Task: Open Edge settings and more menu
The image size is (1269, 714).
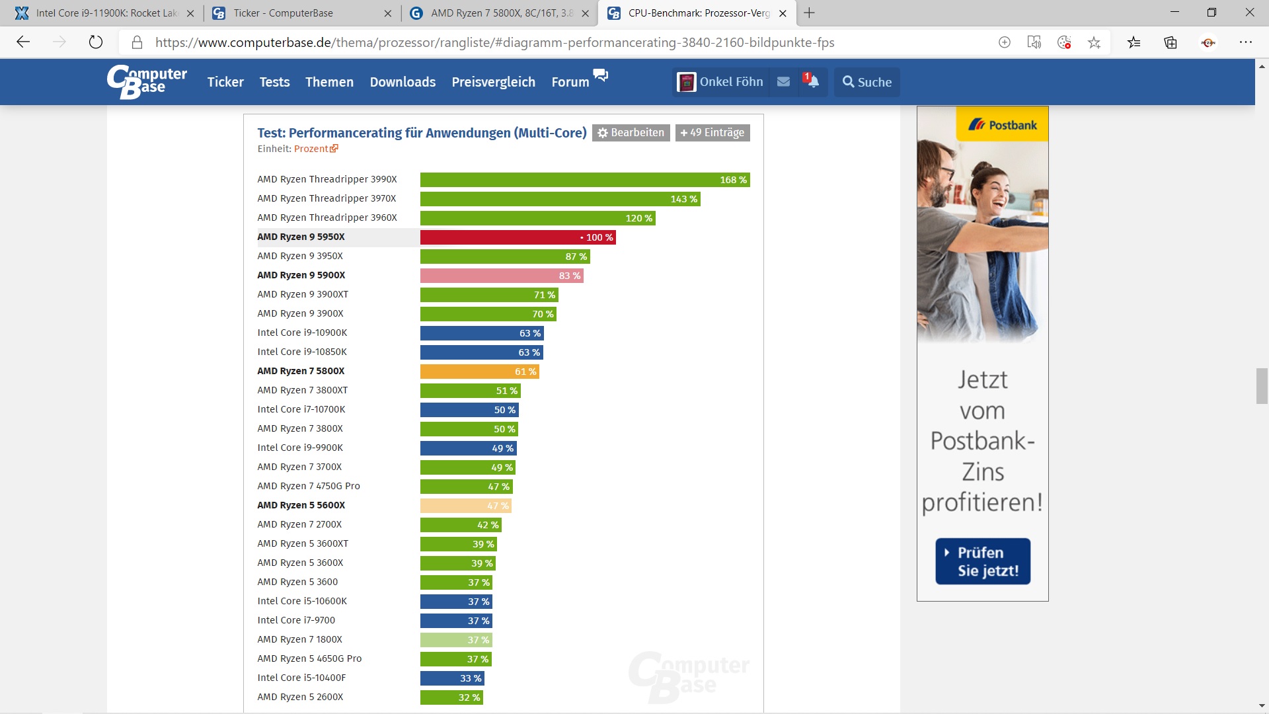Action: click(x=1246, y=42)
